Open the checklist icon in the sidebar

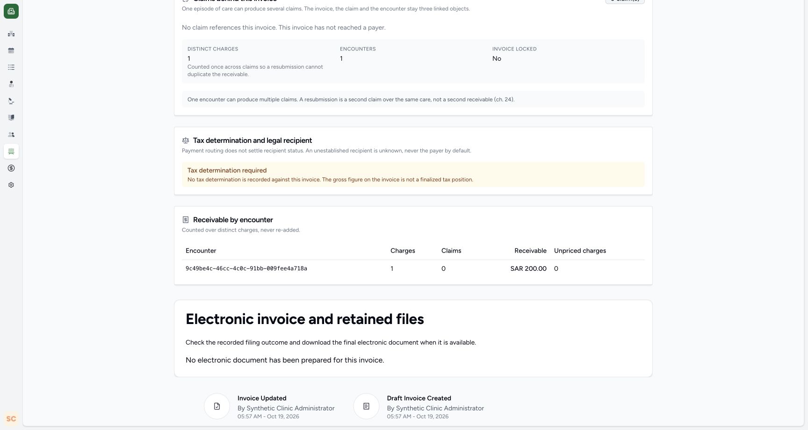11,67
